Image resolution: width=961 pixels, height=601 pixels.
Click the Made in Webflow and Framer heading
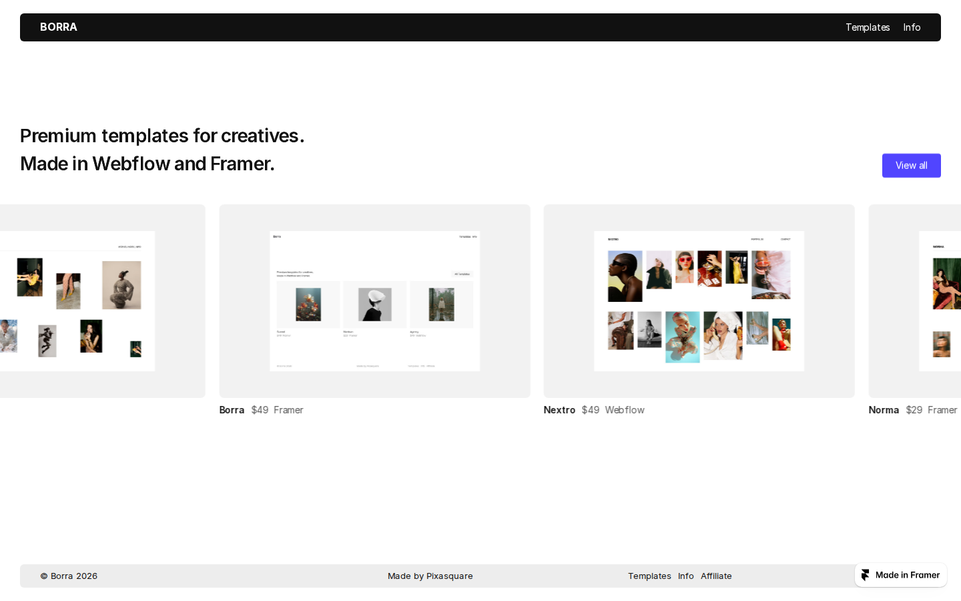click(147, 164)
